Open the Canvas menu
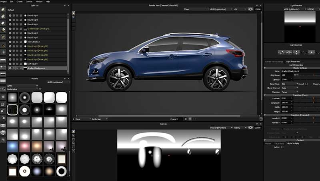This screenshot has height=181, width=320. (29, 2)
